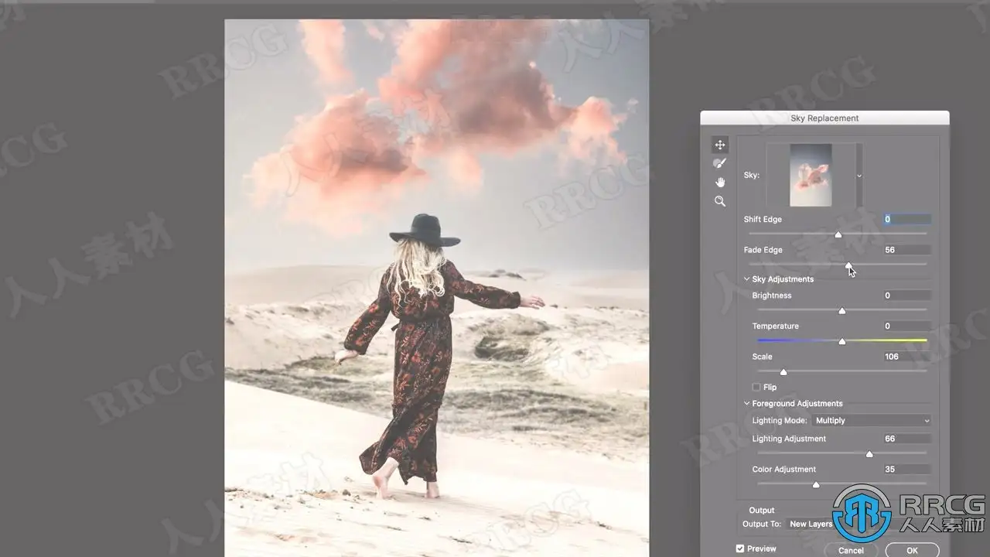Image resolution: width=990 pixels, height=557 pixels.
Task: Click the Scale slider handle
Action: (x=783, y=372)
